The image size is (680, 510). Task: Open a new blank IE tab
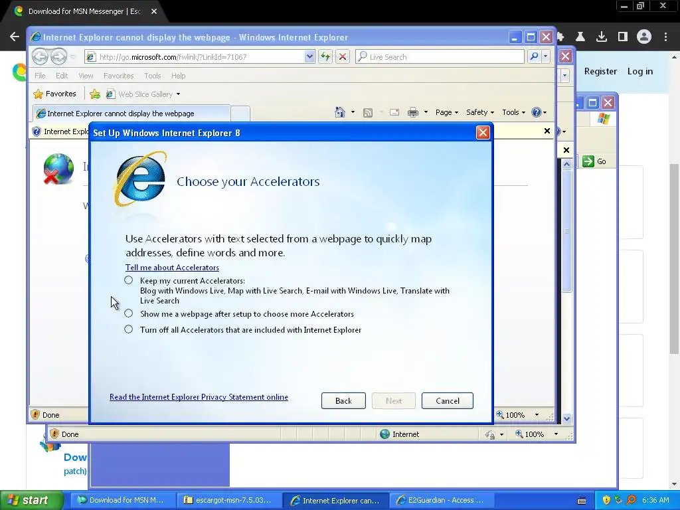240,113
